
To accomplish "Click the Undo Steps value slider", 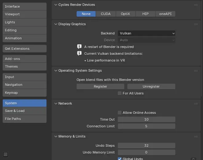I will click(146, 146).
